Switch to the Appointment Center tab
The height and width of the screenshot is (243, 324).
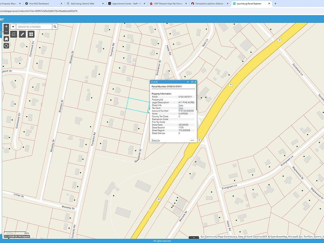point(126,3)
